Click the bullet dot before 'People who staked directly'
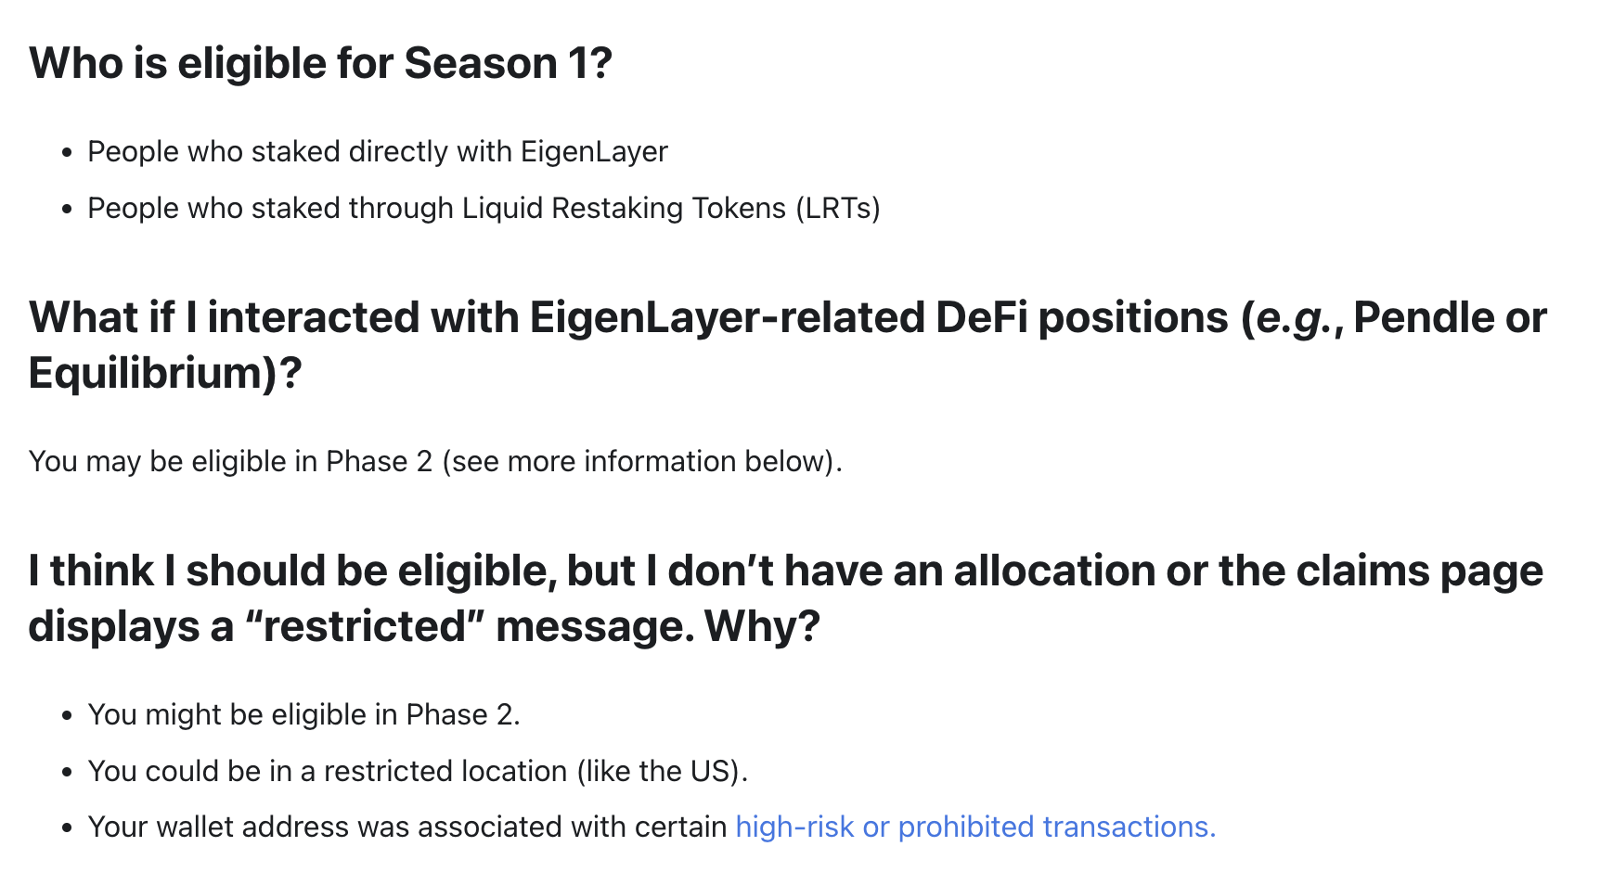1600x885 pixels. (x=66, y=153)
